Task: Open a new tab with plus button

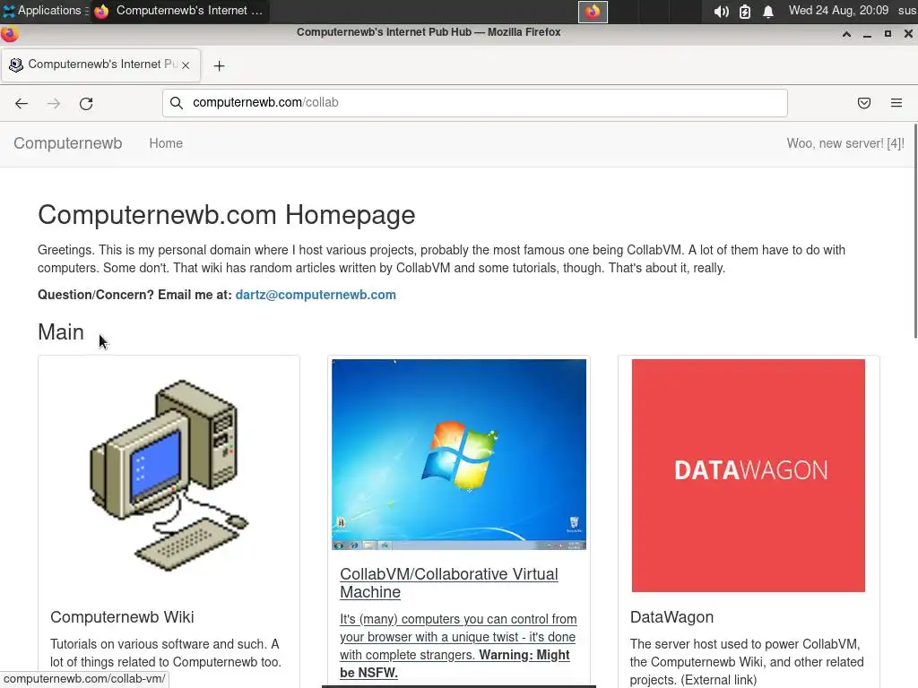Action: click(219, 66)
